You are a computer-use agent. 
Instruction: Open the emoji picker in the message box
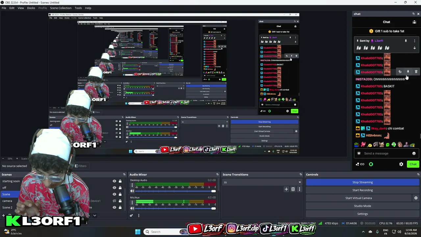coord(414,153)
